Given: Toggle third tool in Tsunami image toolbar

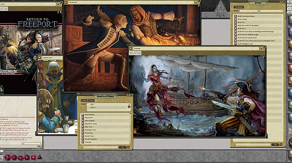Looking at the screenshot, I should click(x=139, y=53).
